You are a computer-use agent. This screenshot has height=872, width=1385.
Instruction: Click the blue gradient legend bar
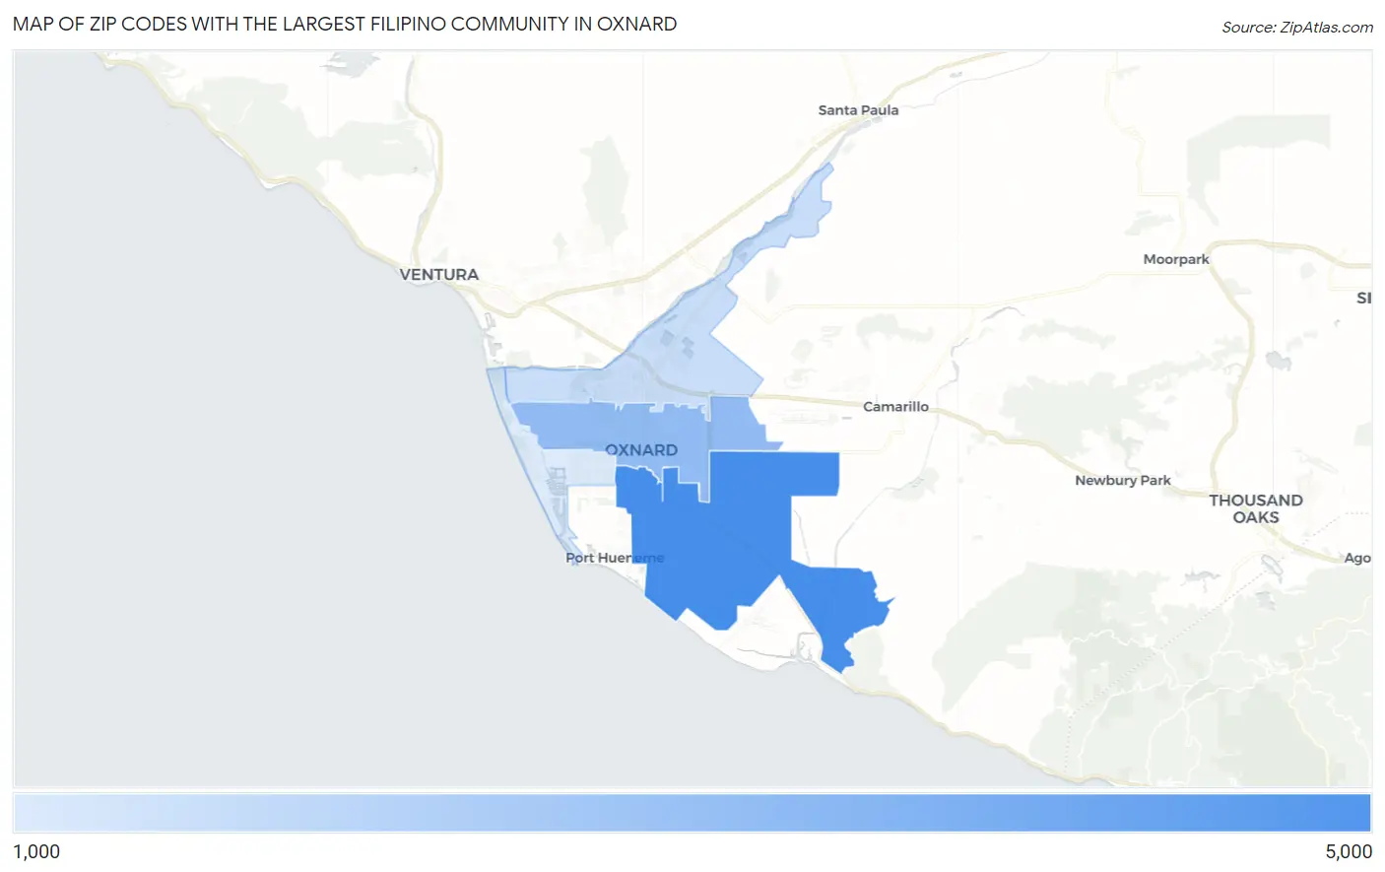[692, 810]
